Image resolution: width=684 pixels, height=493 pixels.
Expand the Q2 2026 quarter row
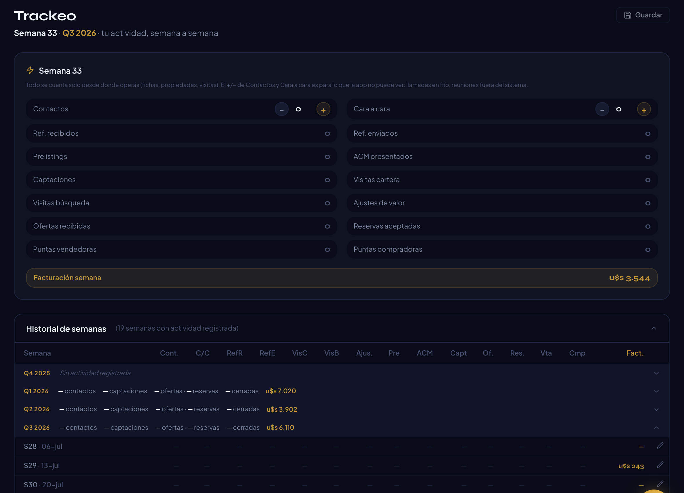(x=656, y=410)
